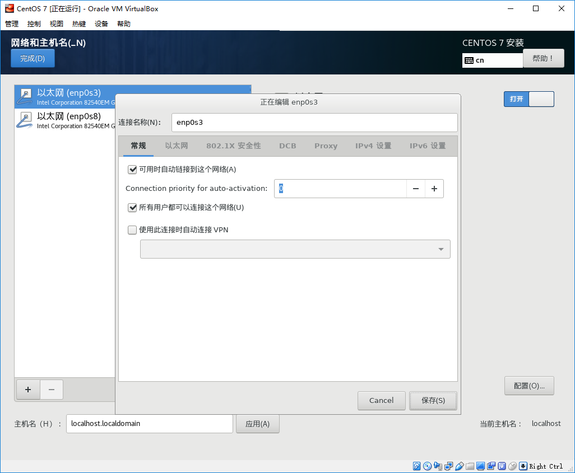Screen dimensions: 575x473
Task: Open the optical disk status icon
Action: pyautogui.click(x=427, y=466)
